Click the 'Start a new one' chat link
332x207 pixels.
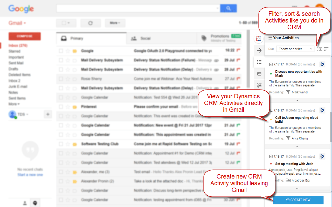pos(30,175)
